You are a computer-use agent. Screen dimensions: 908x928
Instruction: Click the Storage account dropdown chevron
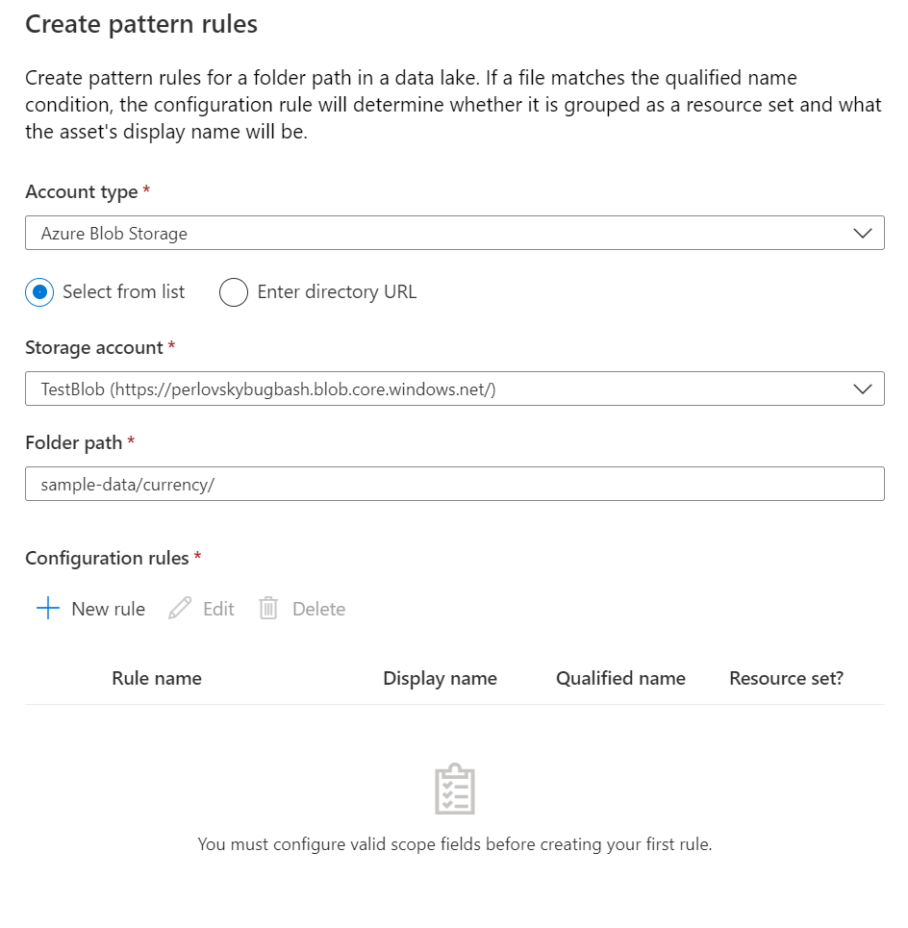pyautogui.click(x=865, y=389)
